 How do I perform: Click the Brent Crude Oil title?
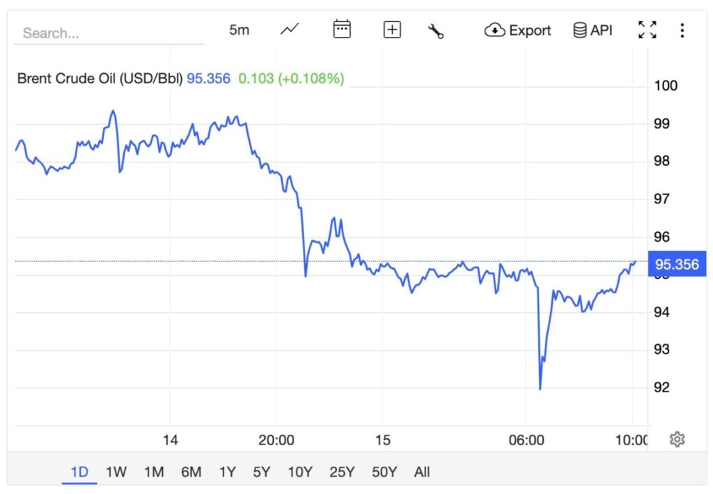[100, 79]
